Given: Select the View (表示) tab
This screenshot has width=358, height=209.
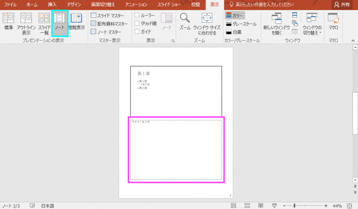Looking at the screenshot, I should tap(215, 5).
